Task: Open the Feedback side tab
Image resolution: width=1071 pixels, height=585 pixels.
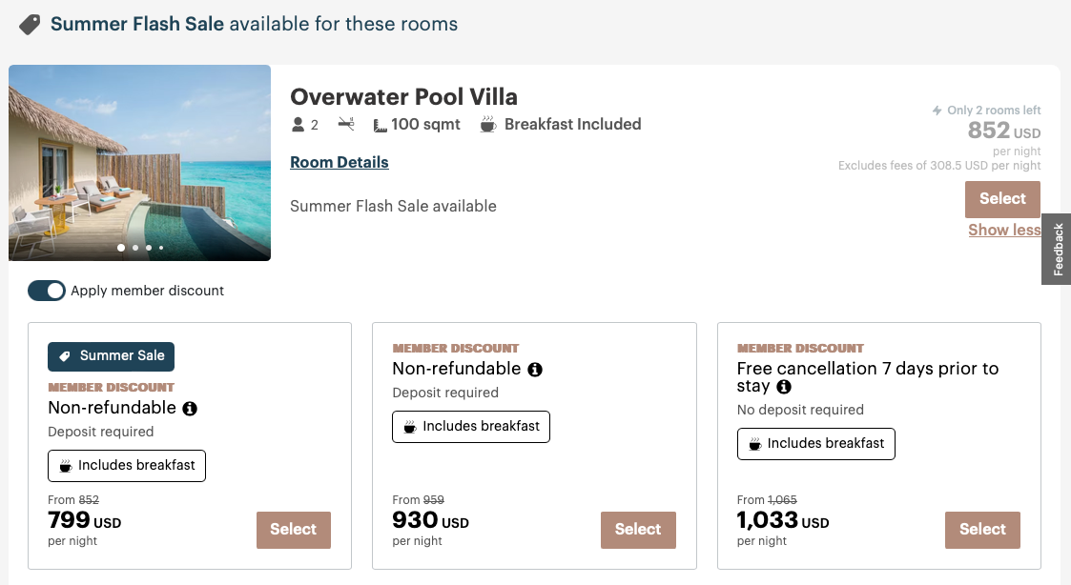Action: click(x=1058, y=250)
